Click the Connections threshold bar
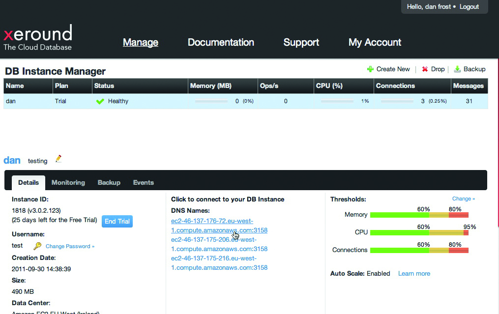499x314 pixels. (419, 251)
